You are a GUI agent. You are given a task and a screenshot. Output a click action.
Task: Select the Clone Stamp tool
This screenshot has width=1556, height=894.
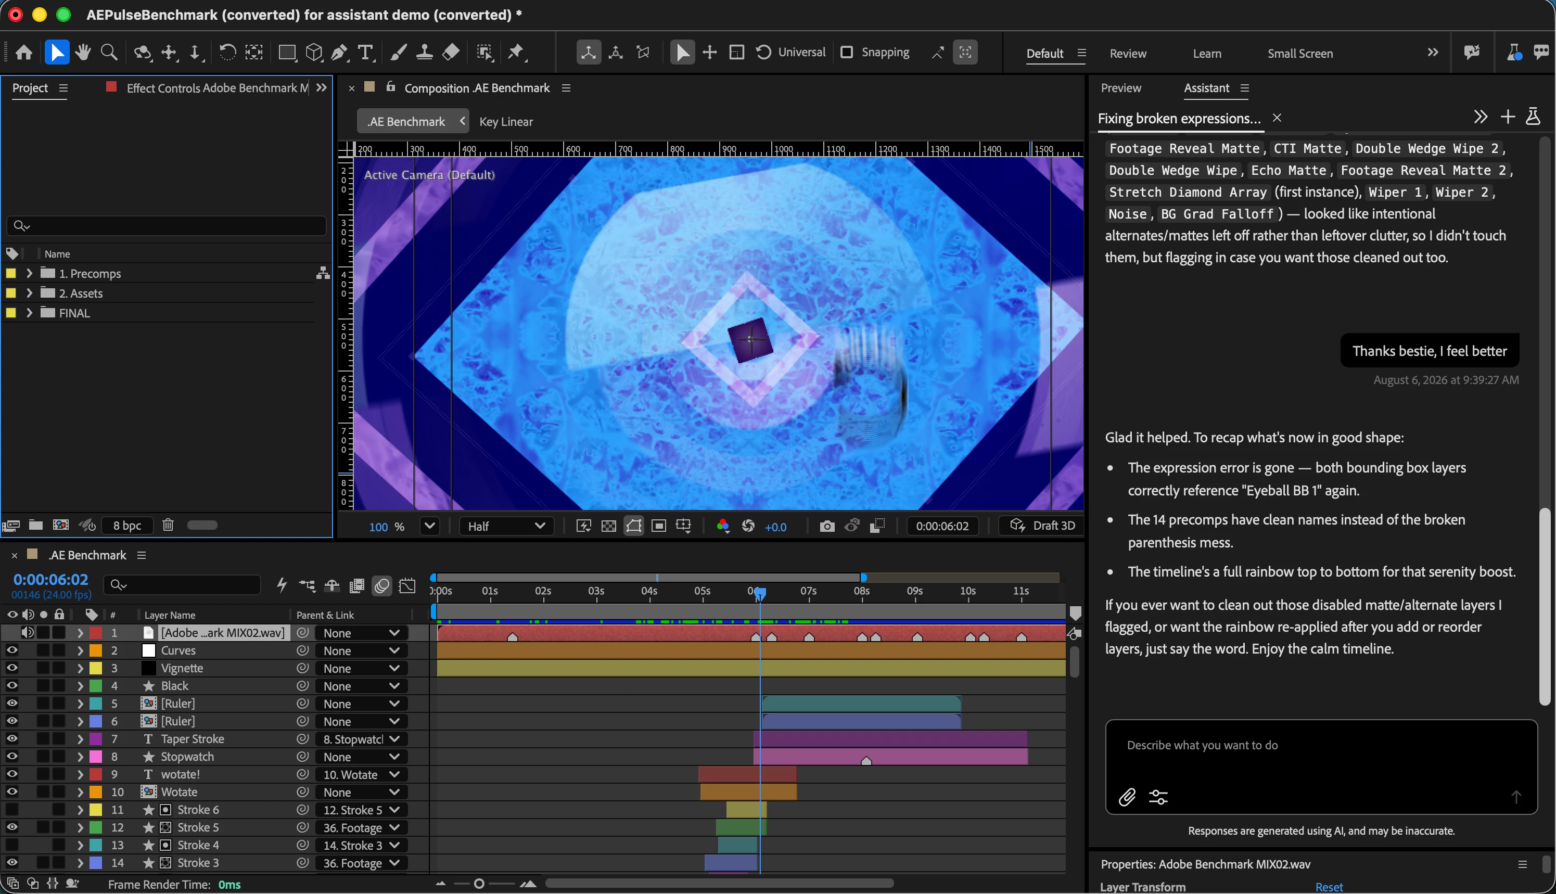tap(424, 52)
